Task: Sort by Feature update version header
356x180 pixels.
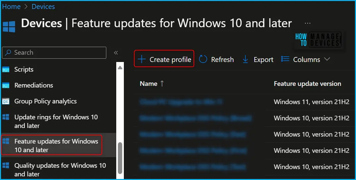Action: click(307, 84)
